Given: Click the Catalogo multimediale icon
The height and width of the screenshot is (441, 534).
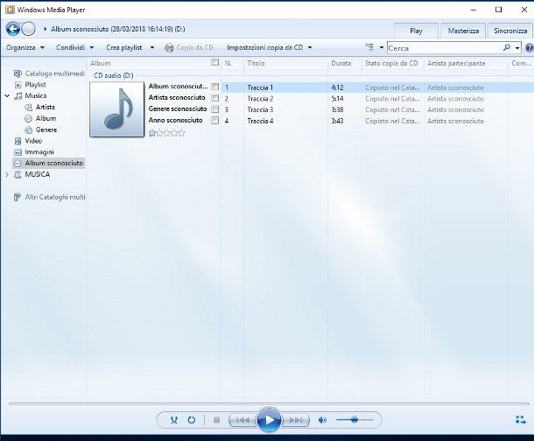Looking at the screenshot, I should pyautogui.click(x=18, y=73).
